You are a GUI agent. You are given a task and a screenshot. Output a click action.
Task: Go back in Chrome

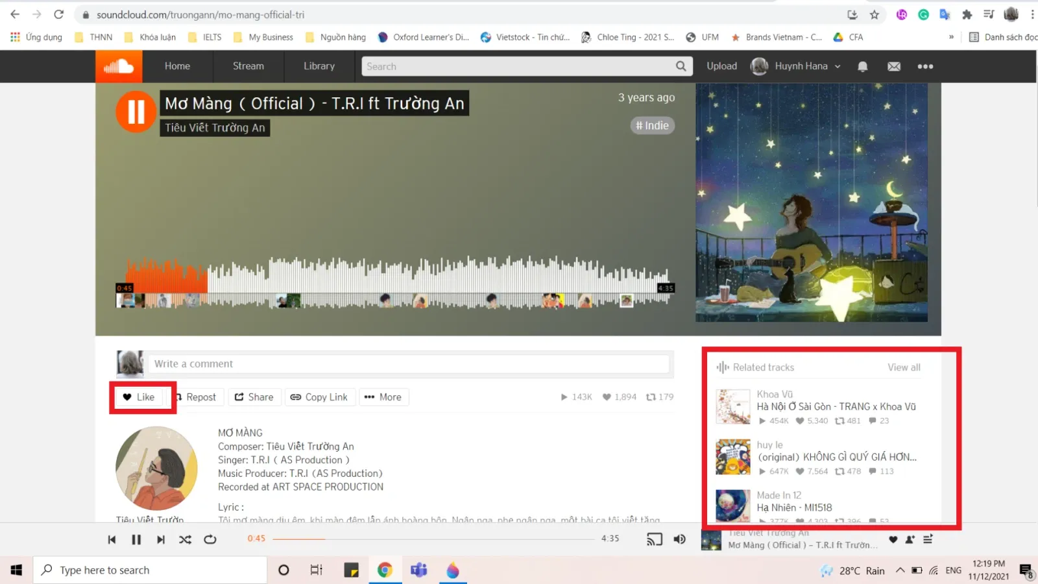click(15, 14)
